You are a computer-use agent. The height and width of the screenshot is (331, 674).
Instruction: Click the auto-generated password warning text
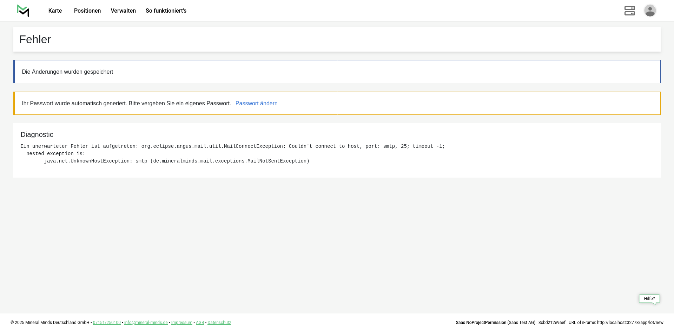126,104
